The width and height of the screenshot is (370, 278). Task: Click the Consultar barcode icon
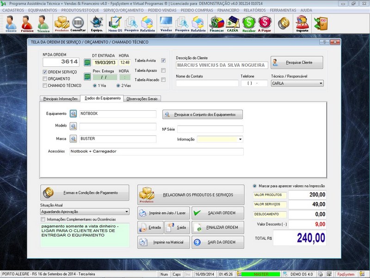click(x=78, y=24)
